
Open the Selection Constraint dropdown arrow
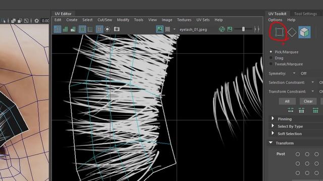tap(313, 82)
